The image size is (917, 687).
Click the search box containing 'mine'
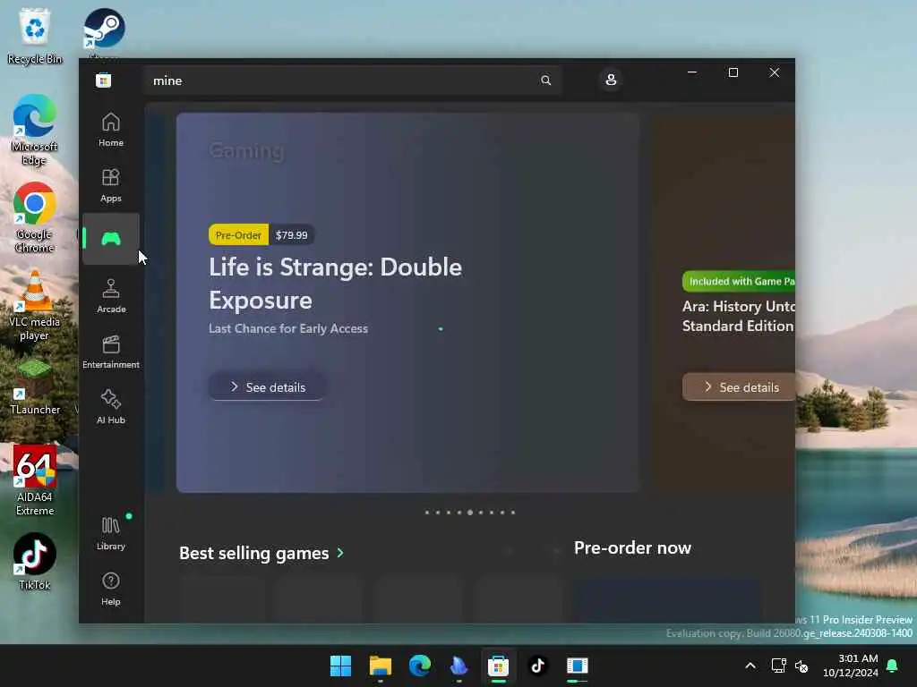click(353, 81)
